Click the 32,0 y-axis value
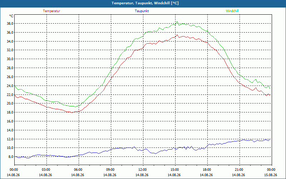The height and width of the screenshot is (179, 286). (10, 50)
